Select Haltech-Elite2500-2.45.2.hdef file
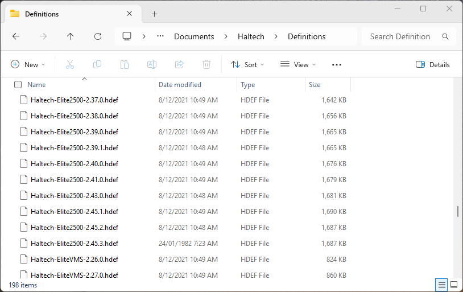Image resolution: width=463 pixels, height=292 pixels. 75,228
